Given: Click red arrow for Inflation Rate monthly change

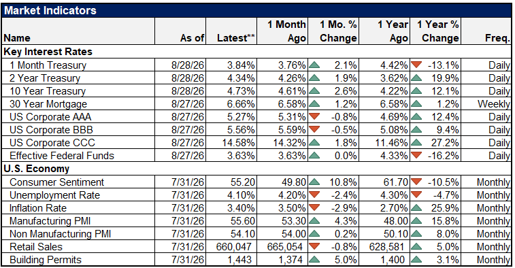Looking at the screenshot, I should (314, 207).
